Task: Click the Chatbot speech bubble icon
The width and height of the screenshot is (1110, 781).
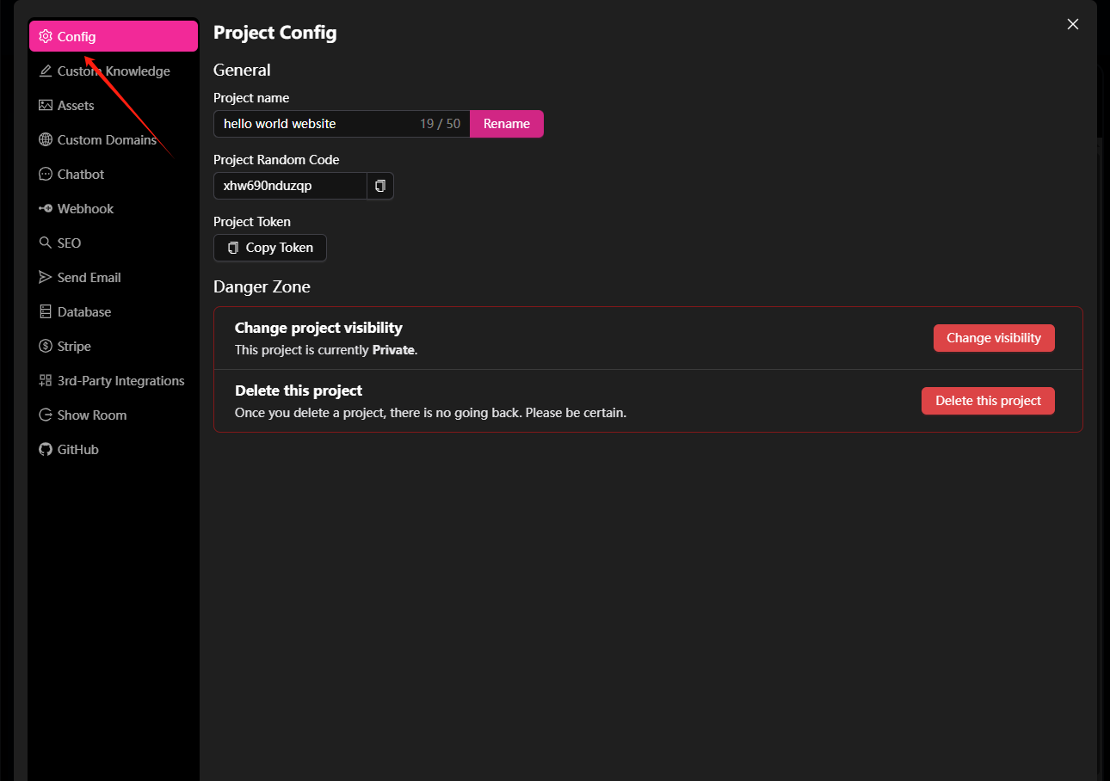Action: pyautogui.click(x=46, y=175)
